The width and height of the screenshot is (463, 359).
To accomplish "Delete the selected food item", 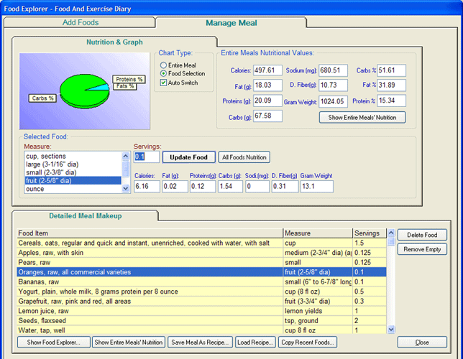I will pos(423,235).
